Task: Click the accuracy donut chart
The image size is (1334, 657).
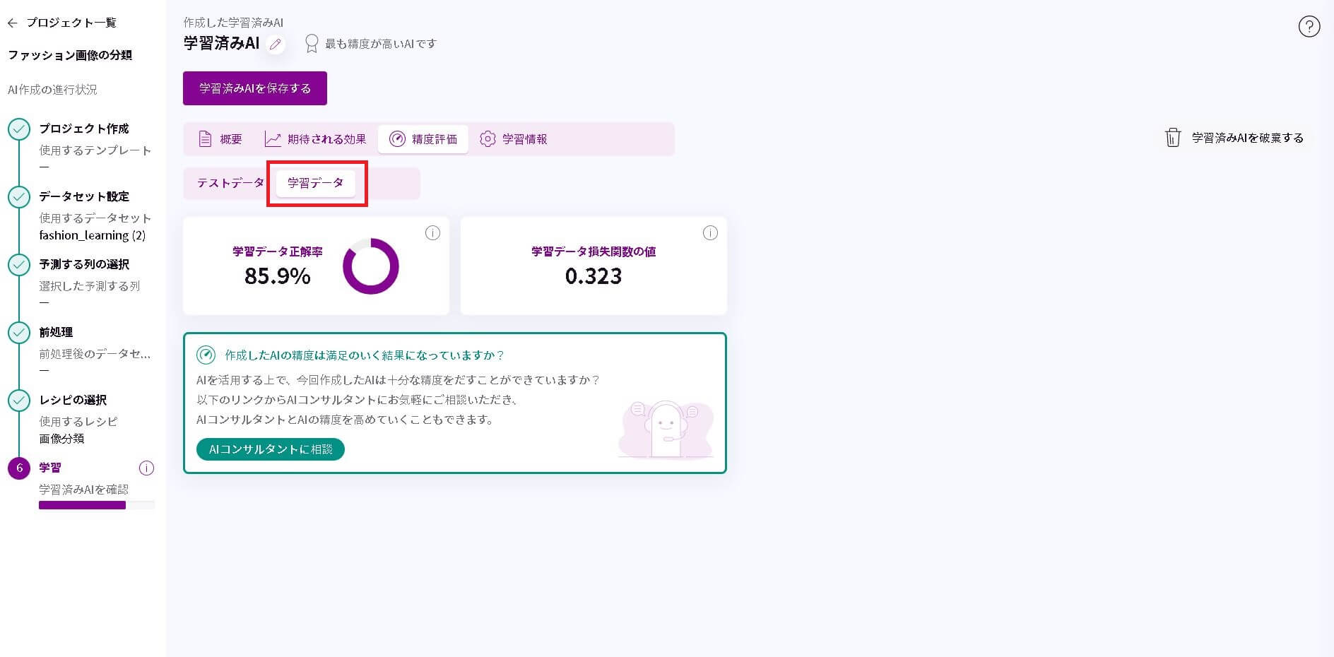Action: tap(371, 266)
